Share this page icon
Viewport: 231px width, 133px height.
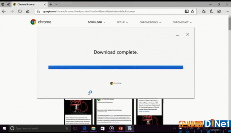pyautogui.click(x=219, y=11)
